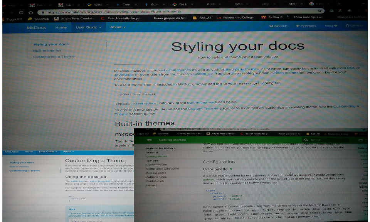
Task: Click the MkDocs brand in main navbar
Action: point(36,28)
